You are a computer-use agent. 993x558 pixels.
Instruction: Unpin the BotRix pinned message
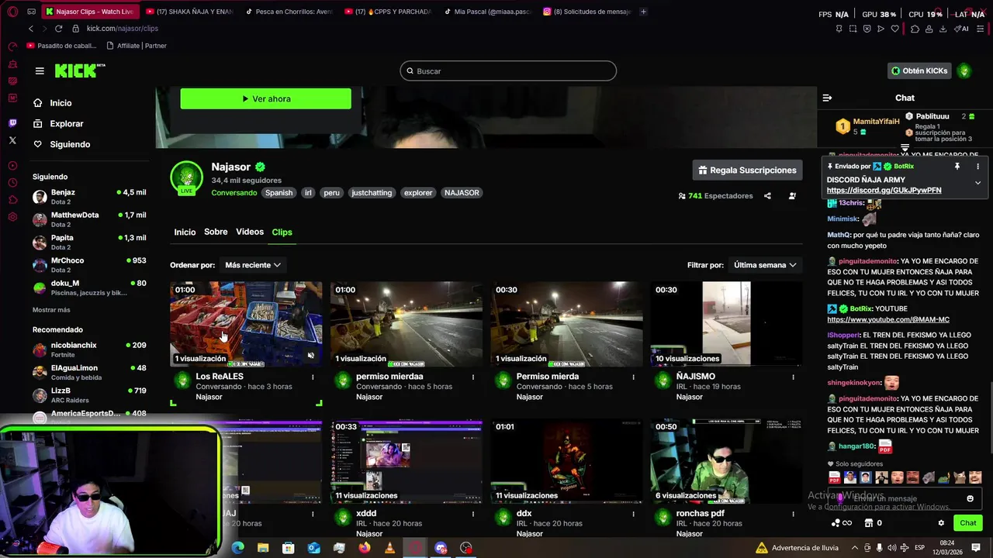coord(957,167)
